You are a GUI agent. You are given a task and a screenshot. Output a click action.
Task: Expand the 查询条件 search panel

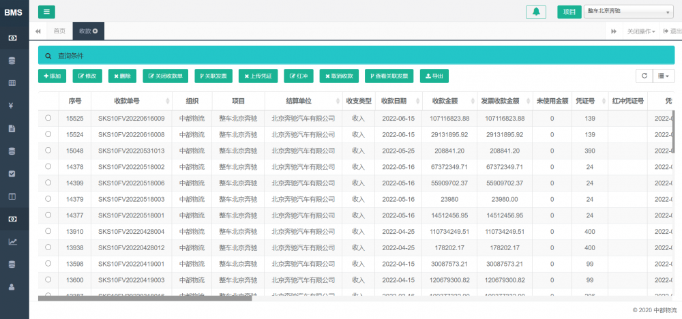tap(356, 55)
